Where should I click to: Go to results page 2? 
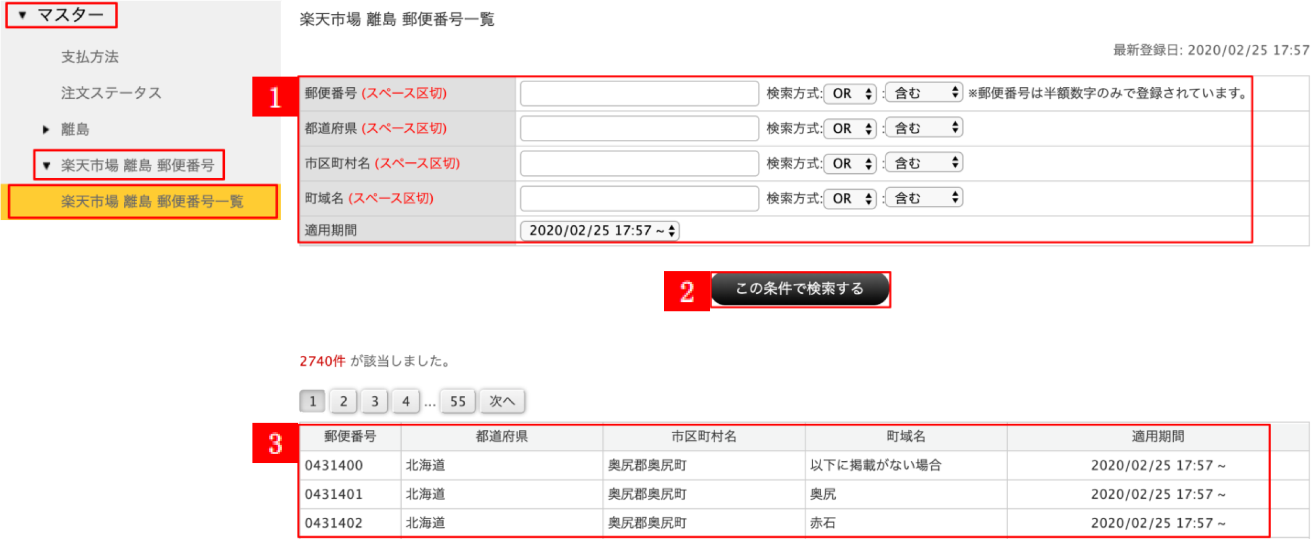click(x=343, y=402)
